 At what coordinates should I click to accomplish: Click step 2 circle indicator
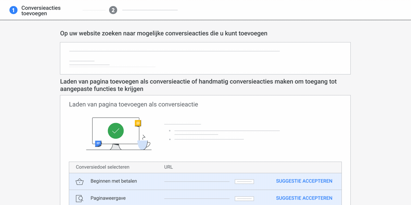pos(113,10)
